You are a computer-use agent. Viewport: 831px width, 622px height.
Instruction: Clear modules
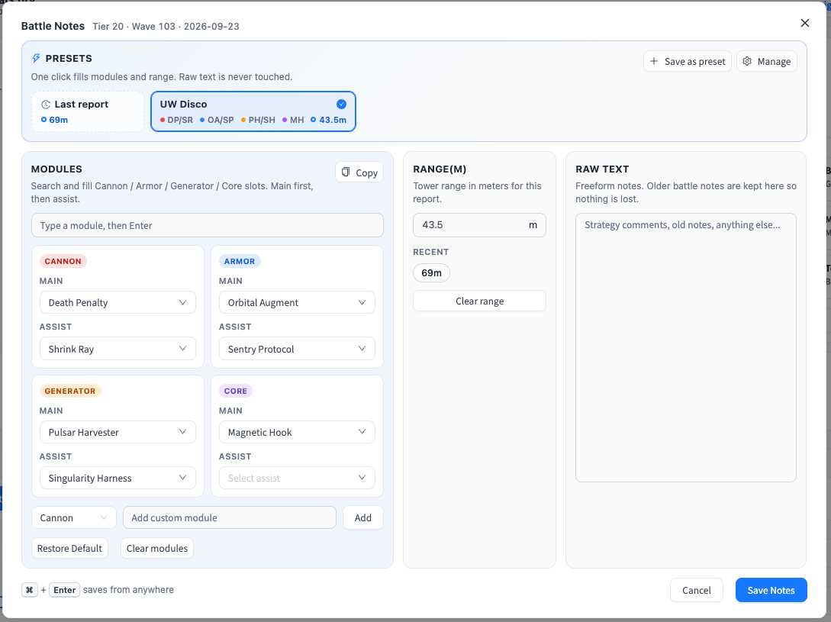tap(157, 548)
